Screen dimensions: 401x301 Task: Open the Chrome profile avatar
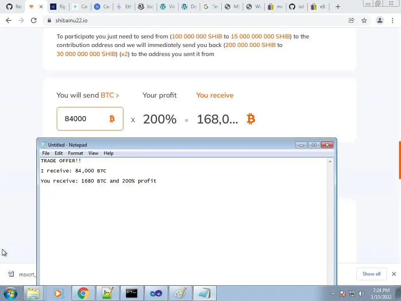tap(380, 20)
